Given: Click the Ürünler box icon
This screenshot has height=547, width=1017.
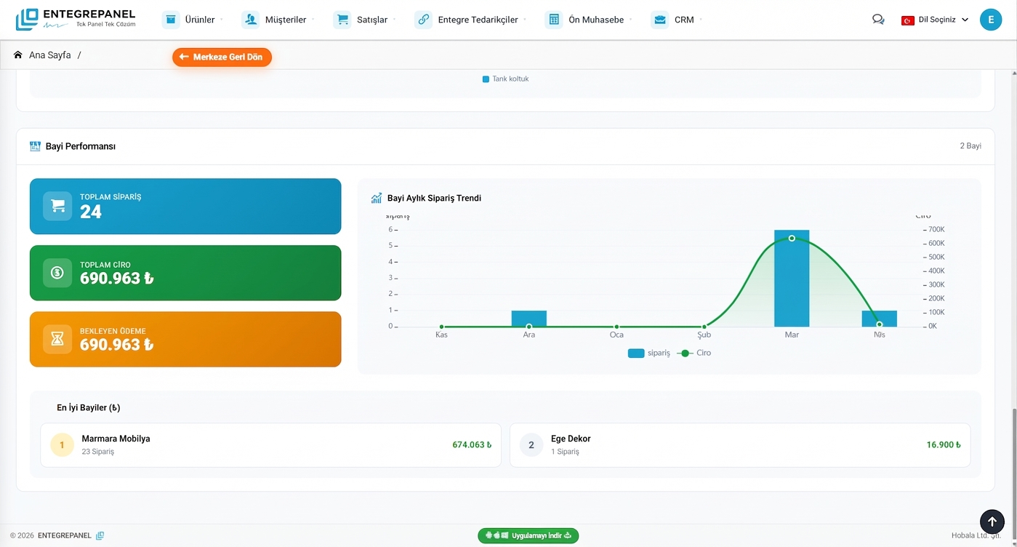Looking at the screenshot, I should [x=171, y=20].
